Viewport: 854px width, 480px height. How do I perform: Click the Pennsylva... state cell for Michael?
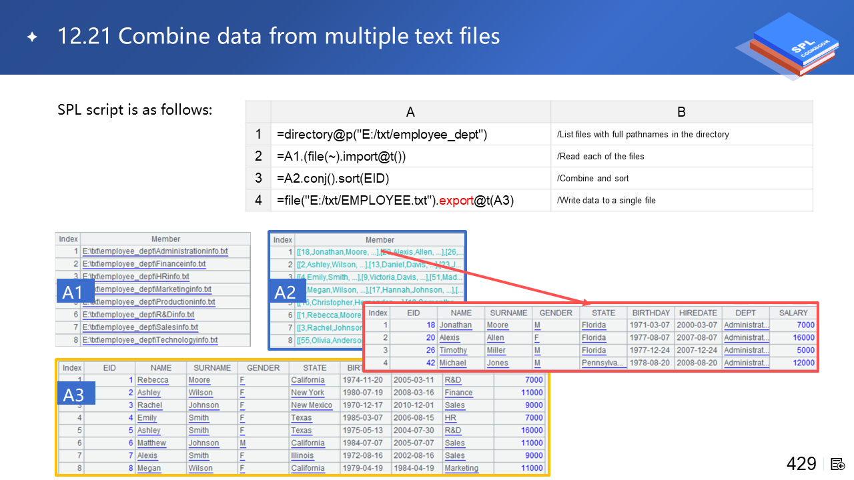[x=603, y=363]
